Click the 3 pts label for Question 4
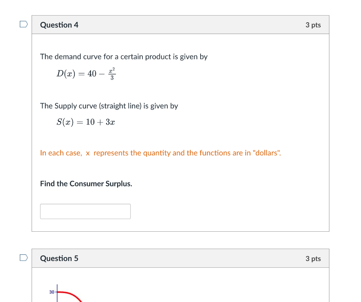This screenshot has width=361, height=302. click(313, 25)
